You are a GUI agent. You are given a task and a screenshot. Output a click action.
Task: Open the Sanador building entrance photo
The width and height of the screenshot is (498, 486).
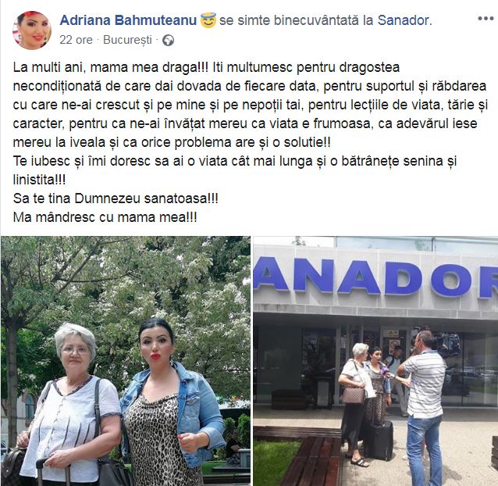click(x=375, y=361)
